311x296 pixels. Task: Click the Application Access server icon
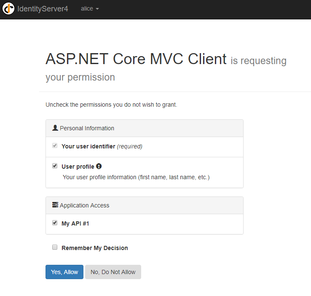click(x=55, y=205)
